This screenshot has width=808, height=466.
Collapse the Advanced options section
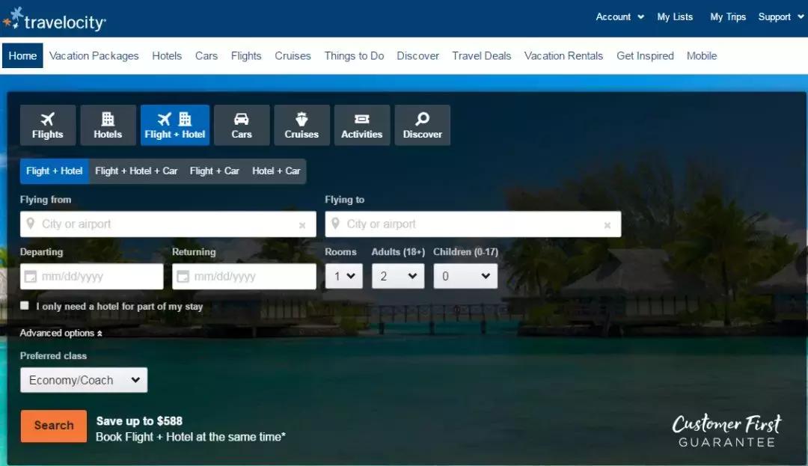click(61, 333)
